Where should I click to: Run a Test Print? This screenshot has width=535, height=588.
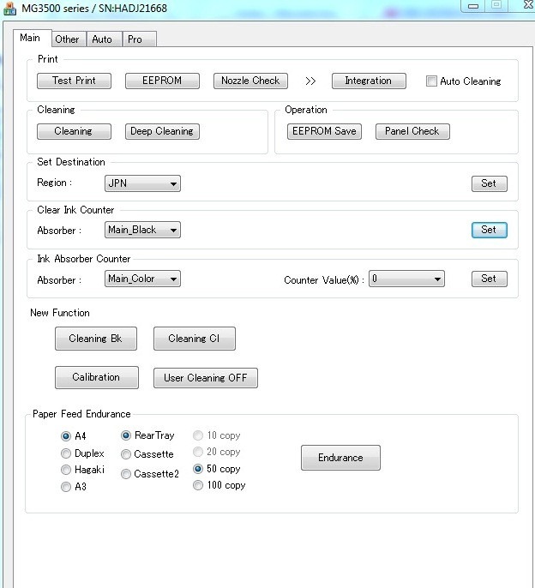pos(74,81)
